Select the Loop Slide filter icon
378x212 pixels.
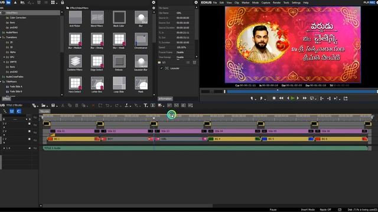click(119, 83)
